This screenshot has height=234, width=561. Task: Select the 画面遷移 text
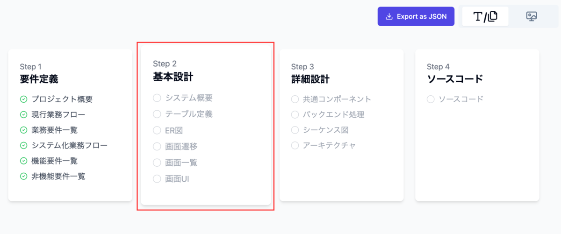181,146
